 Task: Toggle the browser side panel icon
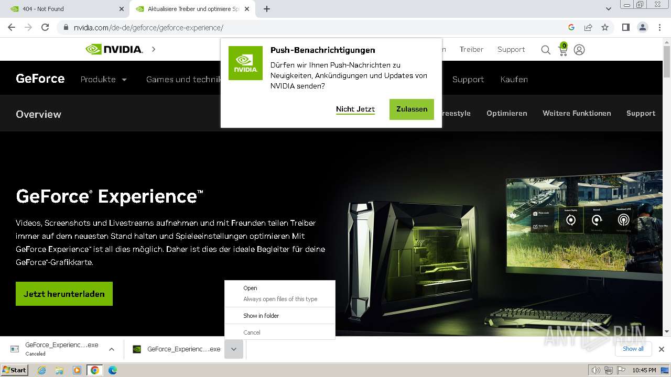(625, 27)
